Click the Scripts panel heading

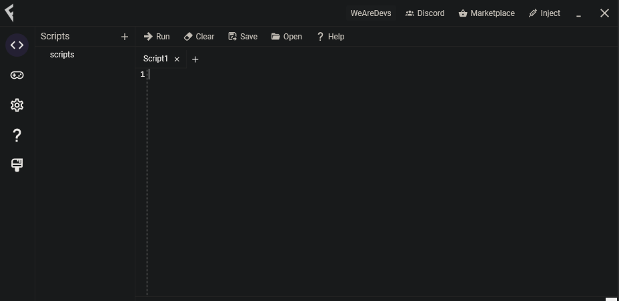(x=55, y=36)
